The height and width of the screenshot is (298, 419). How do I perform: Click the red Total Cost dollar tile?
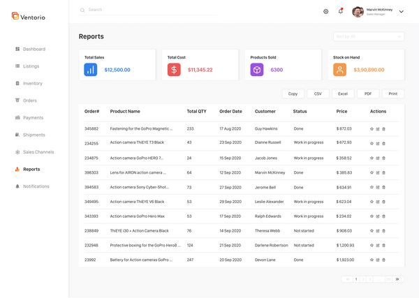coord(174,70)
